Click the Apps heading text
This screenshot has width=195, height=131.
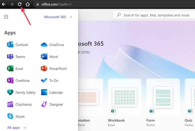pos(10,33)
